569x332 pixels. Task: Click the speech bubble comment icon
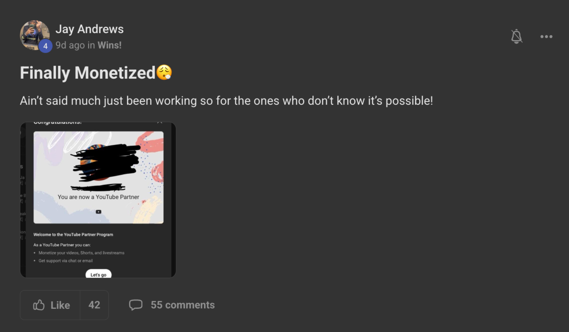(136, 305)
